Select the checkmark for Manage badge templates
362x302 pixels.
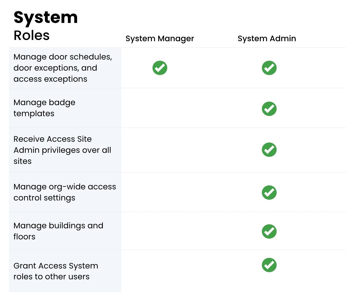[269, 109]
